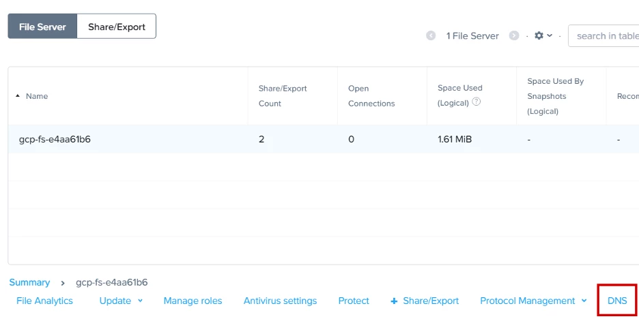Click the plus icon for Share/Export
The height and width of the screenshot is (319, 639).
[394, 301]
